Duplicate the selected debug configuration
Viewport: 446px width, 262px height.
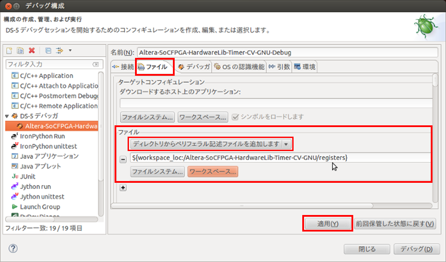[x=20, y=51]
